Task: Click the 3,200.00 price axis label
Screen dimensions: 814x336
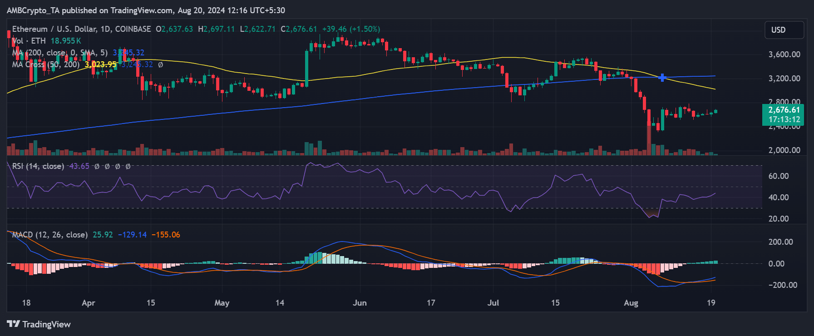Action: 784,79
